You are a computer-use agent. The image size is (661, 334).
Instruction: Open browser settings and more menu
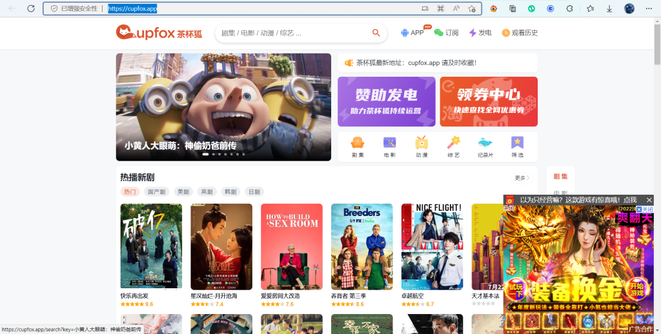click(649, 8)
